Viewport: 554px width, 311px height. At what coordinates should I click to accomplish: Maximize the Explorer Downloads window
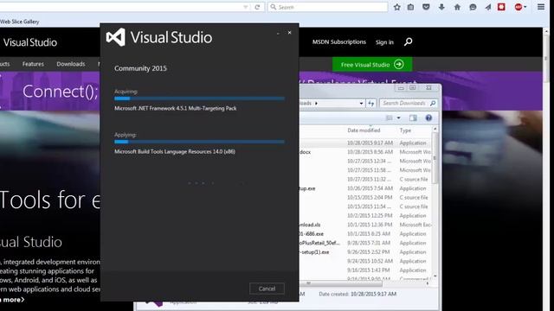click(x=412, y=88)
